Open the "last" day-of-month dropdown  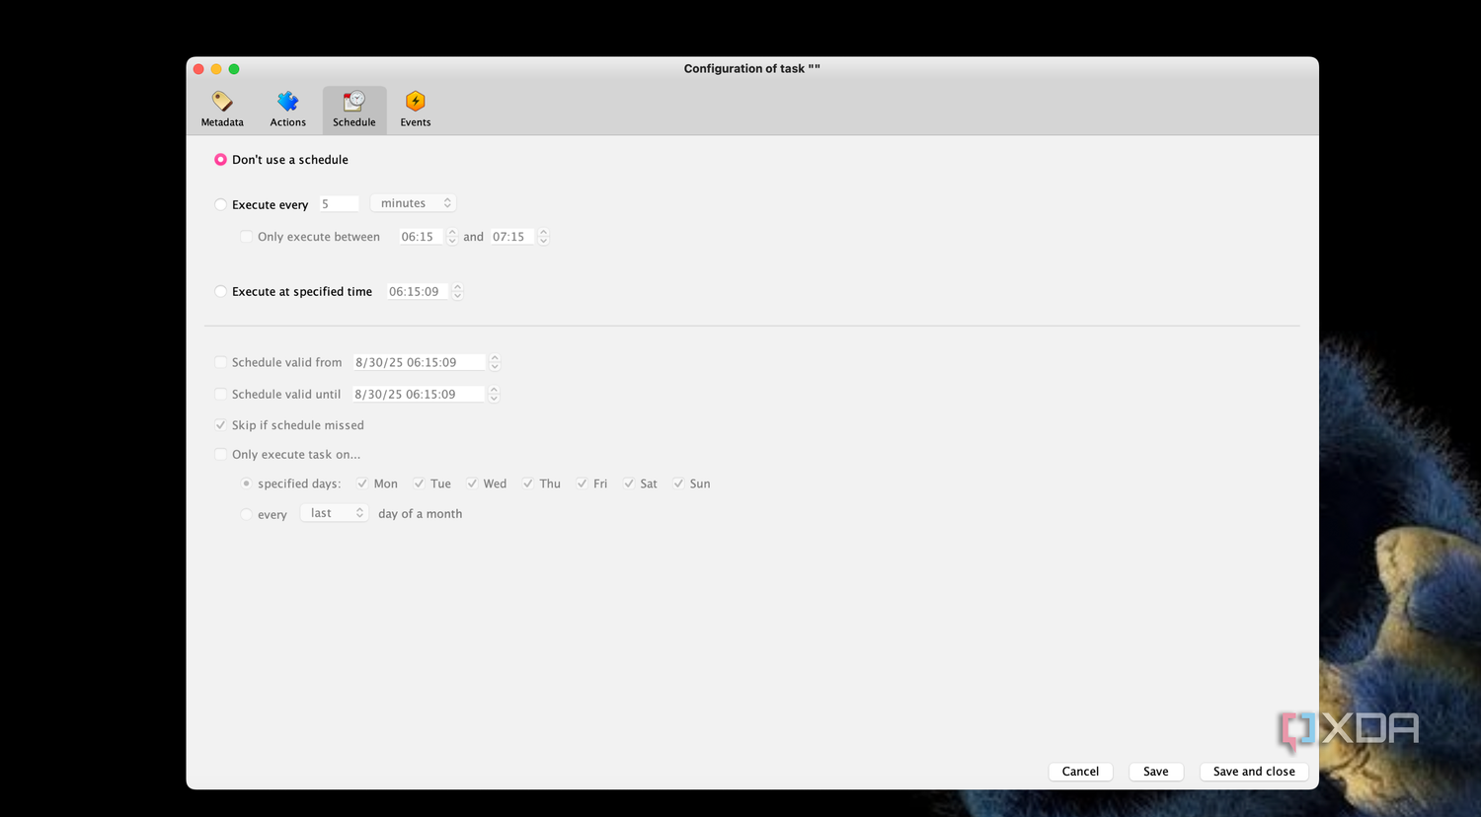(x=334, y=513)
